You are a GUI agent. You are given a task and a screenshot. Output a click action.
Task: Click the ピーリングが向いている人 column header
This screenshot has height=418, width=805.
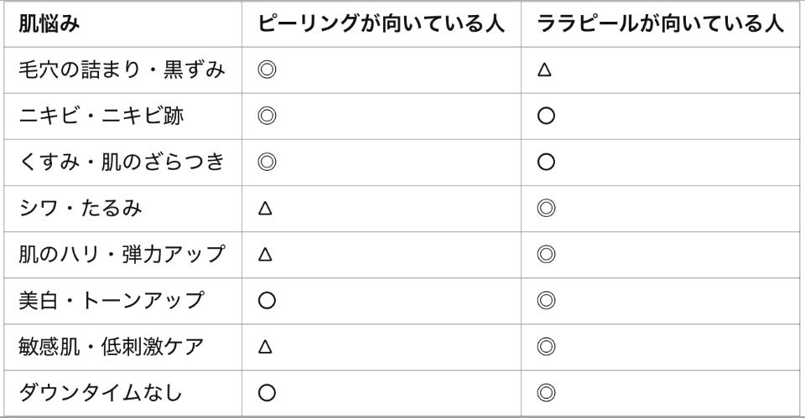click(381, 24)
